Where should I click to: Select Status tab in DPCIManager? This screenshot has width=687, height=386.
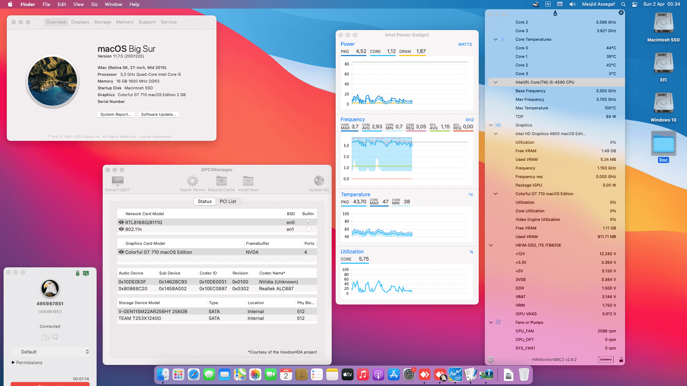(205, 202)
